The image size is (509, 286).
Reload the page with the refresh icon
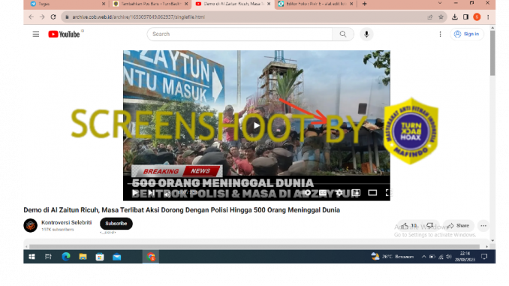tap(53, 17)
